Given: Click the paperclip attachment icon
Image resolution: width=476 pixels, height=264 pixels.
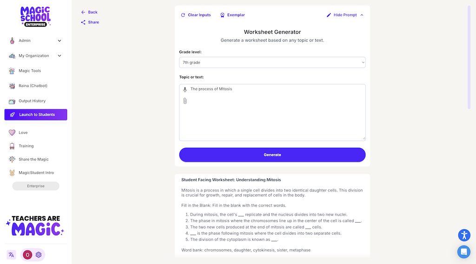Looking at the screenshot, I should coord(185,101).
